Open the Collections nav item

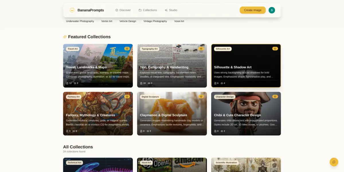coord(148,10)
